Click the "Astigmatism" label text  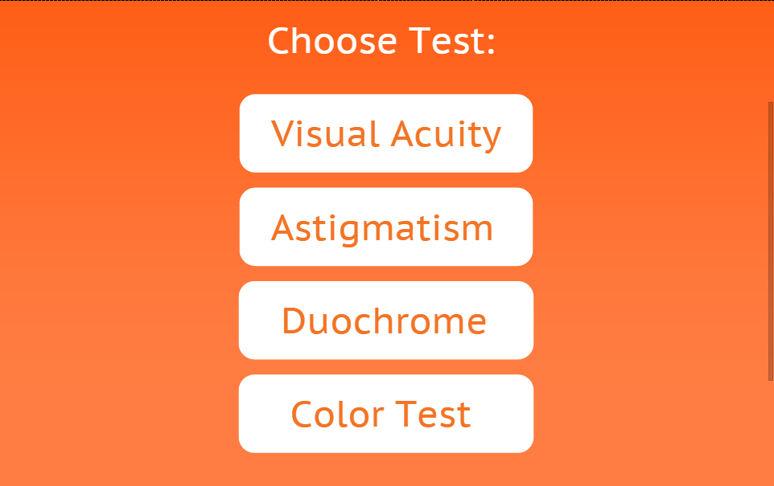pos(382,228)
